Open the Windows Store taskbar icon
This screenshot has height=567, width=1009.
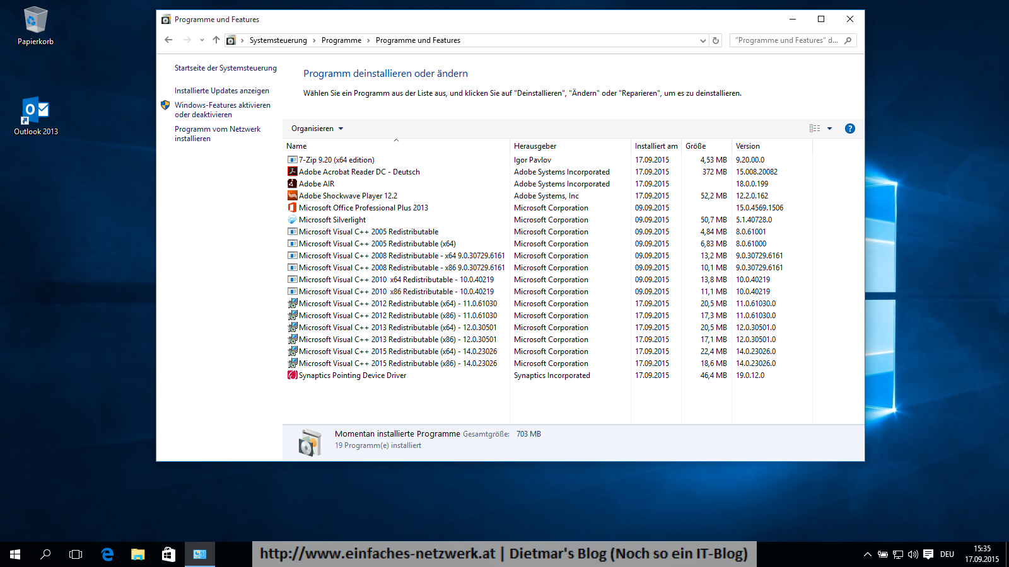pos(168,554)
